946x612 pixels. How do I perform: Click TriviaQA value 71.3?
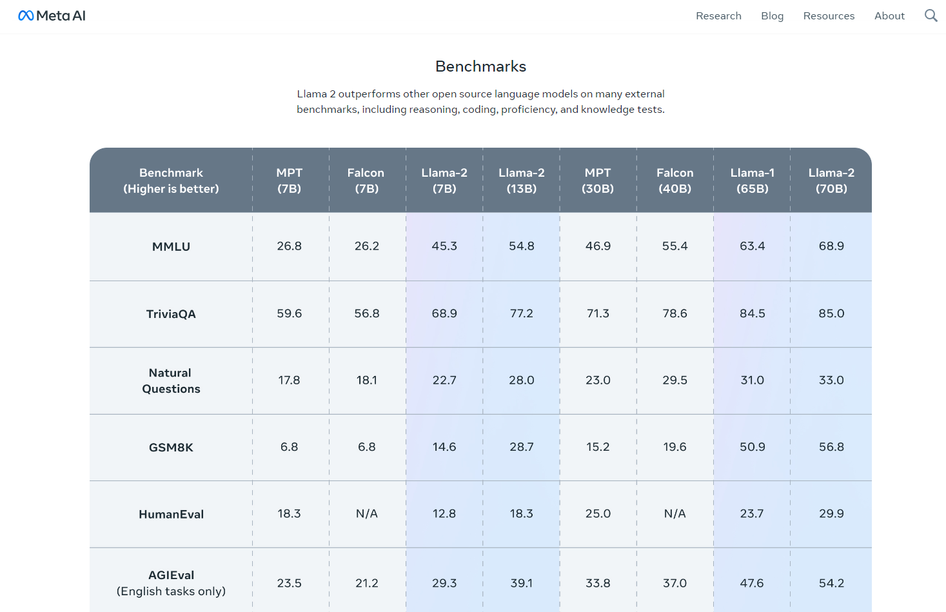point(598,313)
